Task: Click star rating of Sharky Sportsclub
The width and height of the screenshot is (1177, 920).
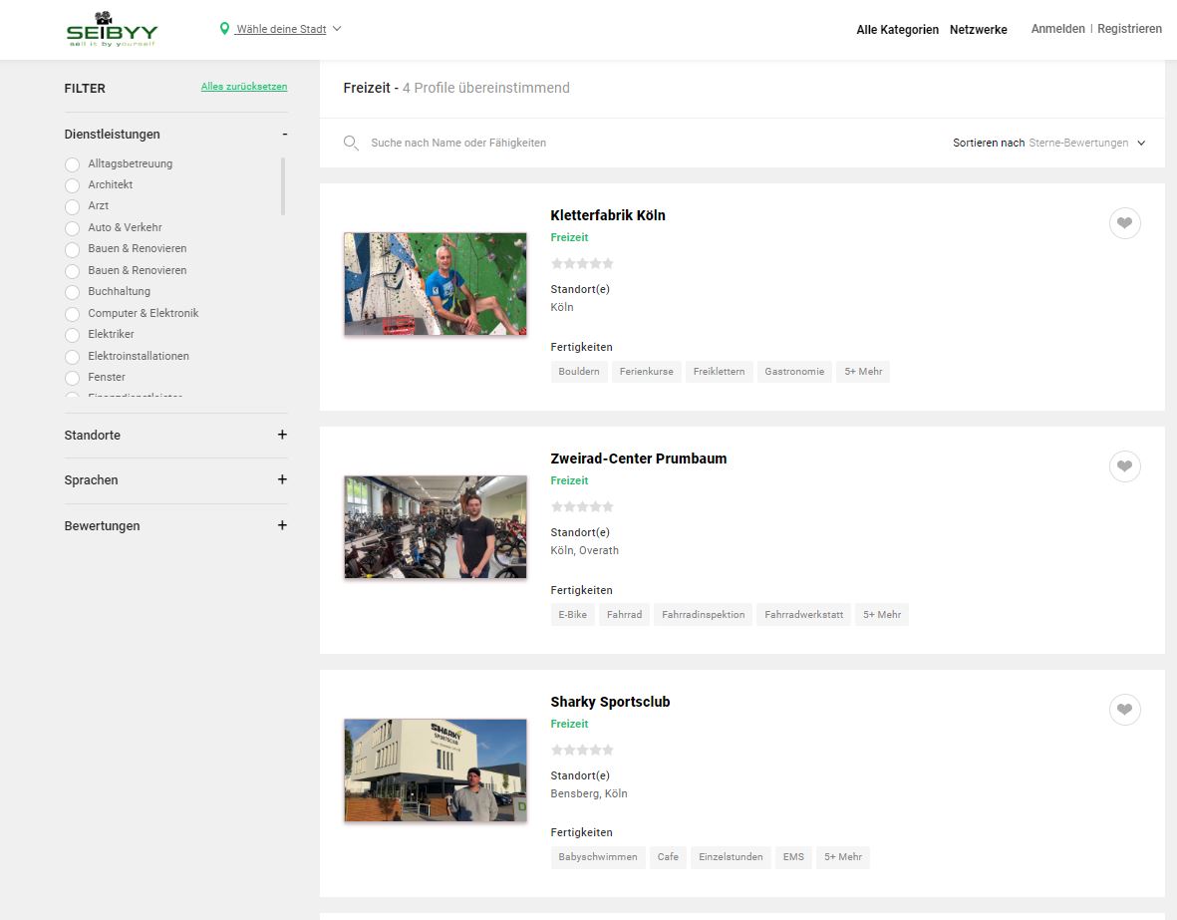Action: click(x=582, y=751)
